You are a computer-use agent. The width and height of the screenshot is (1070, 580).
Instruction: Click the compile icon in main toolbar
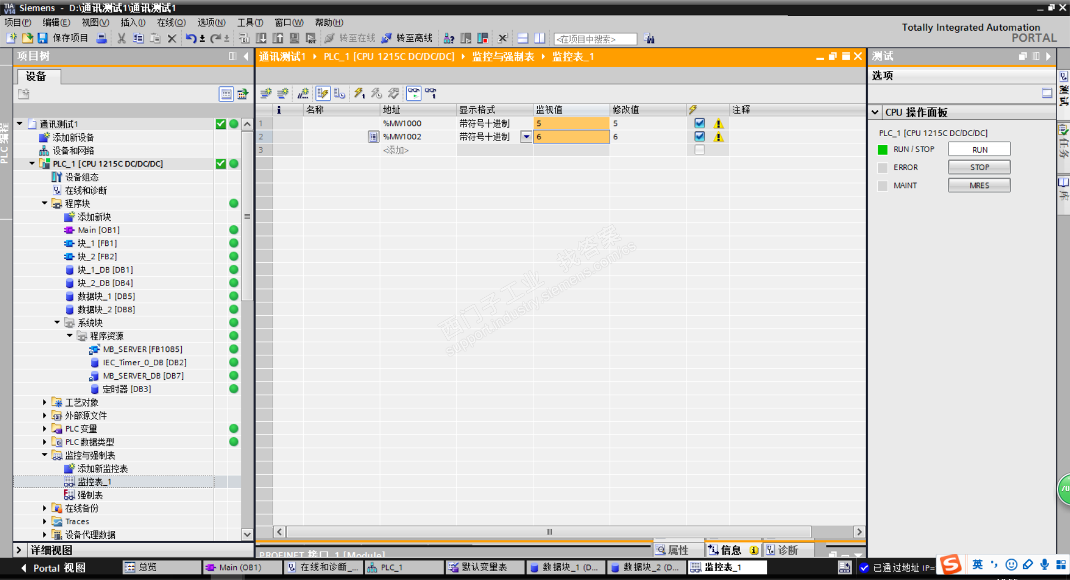244,38
